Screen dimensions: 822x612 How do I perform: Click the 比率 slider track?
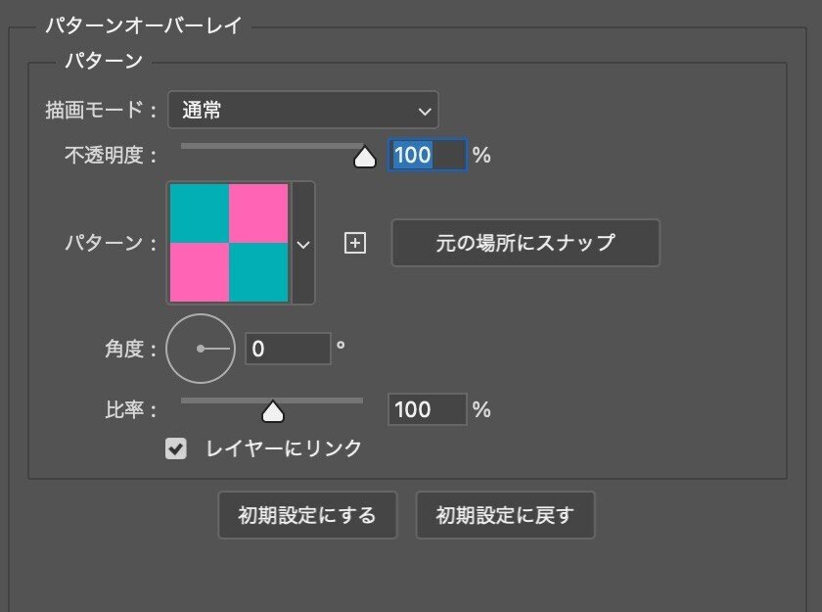[x=272, y=400]
